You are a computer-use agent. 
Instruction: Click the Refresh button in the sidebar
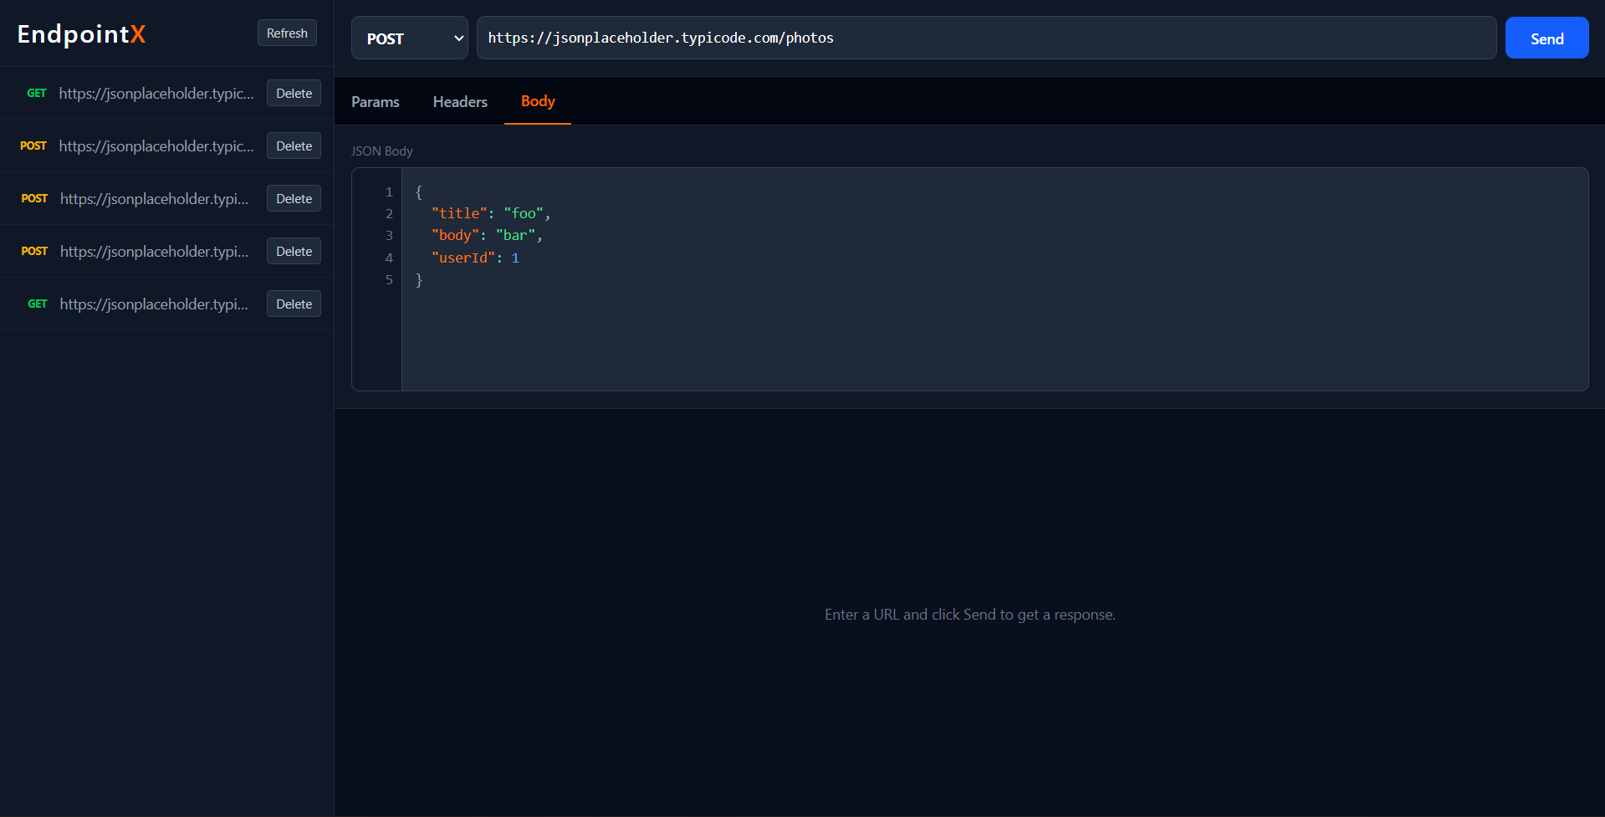click(286, 33)
